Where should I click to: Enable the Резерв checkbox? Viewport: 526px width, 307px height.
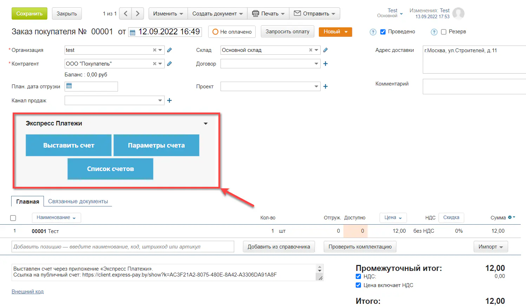click(x=443, y=32)
